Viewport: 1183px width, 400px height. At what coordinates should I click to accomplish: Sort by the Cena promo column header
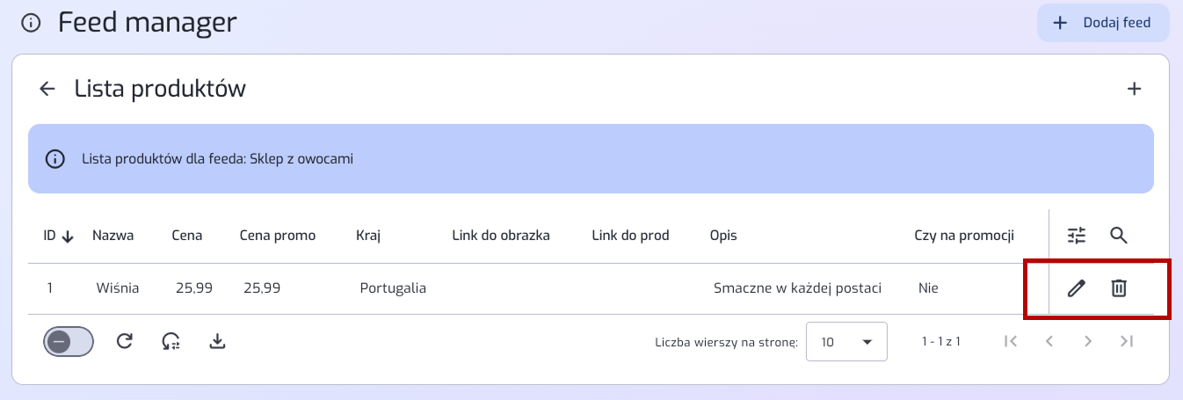click(x=278, y=235)
